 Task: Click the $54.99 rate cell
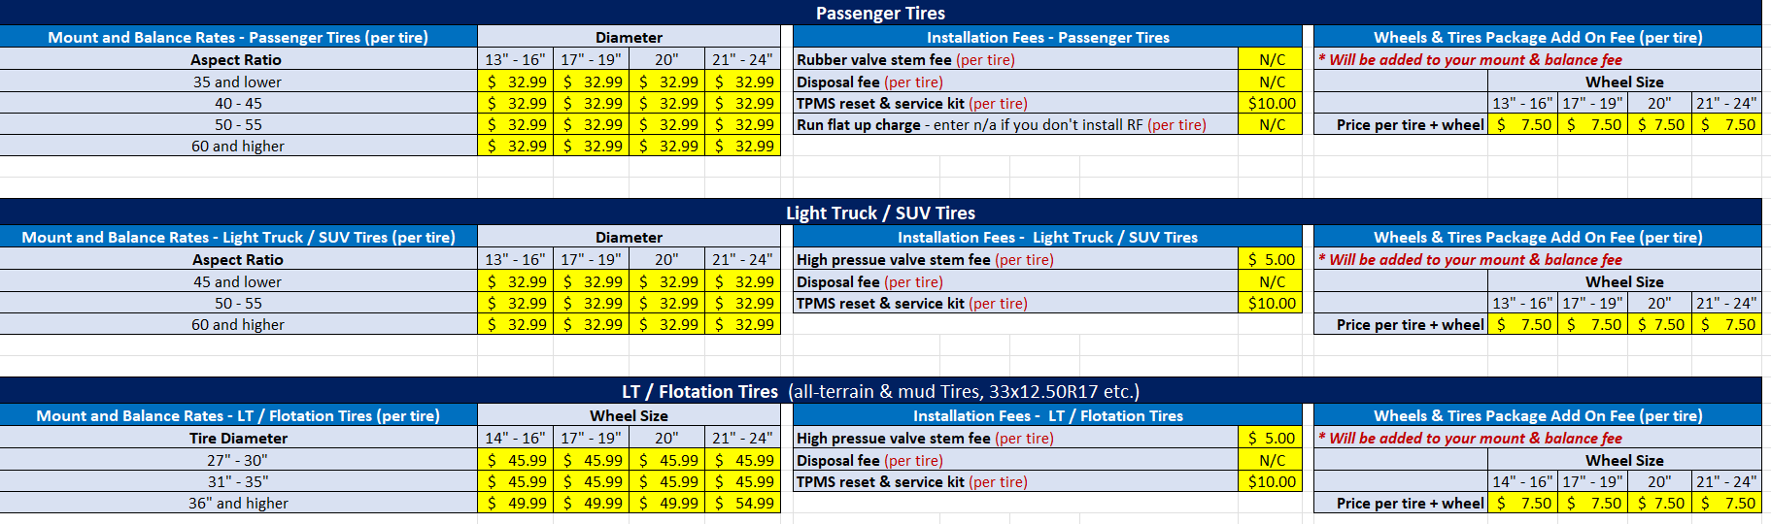click(x=743, y=503)
